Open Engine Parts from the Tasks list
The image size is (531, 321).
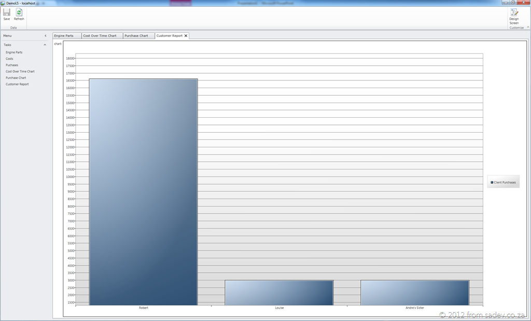[14, 52]
